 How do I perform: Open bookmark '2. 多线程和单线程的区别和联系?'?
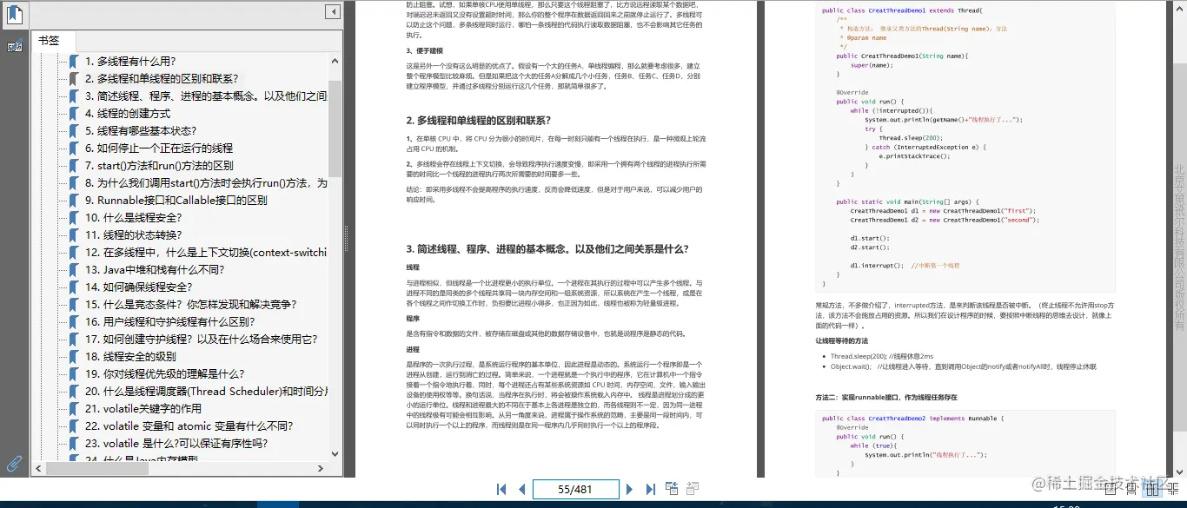pyautogui.click(x=162, y=79)
